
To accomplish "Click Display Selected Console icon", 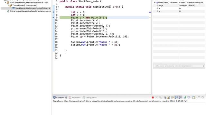I will click(x=189, y=97).
